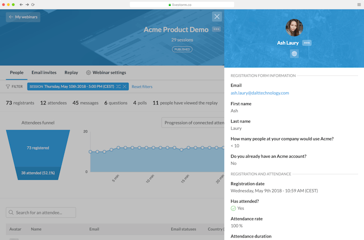Image resolution: width=364 pixels, height=240 pixels.
Task: Click the globe icon under Ash Laury
Action: point(294,54)
